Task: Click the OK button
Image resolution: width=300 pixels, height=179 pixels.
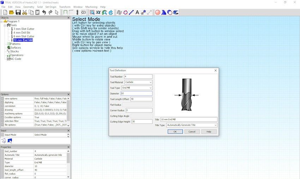Action: point(175,132)
